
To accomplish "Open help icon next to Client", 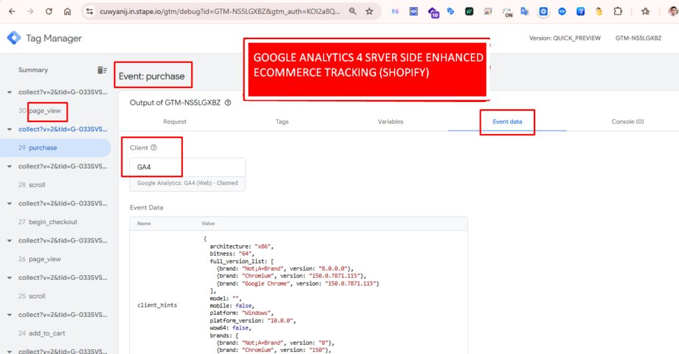I will tap(154, 148).
